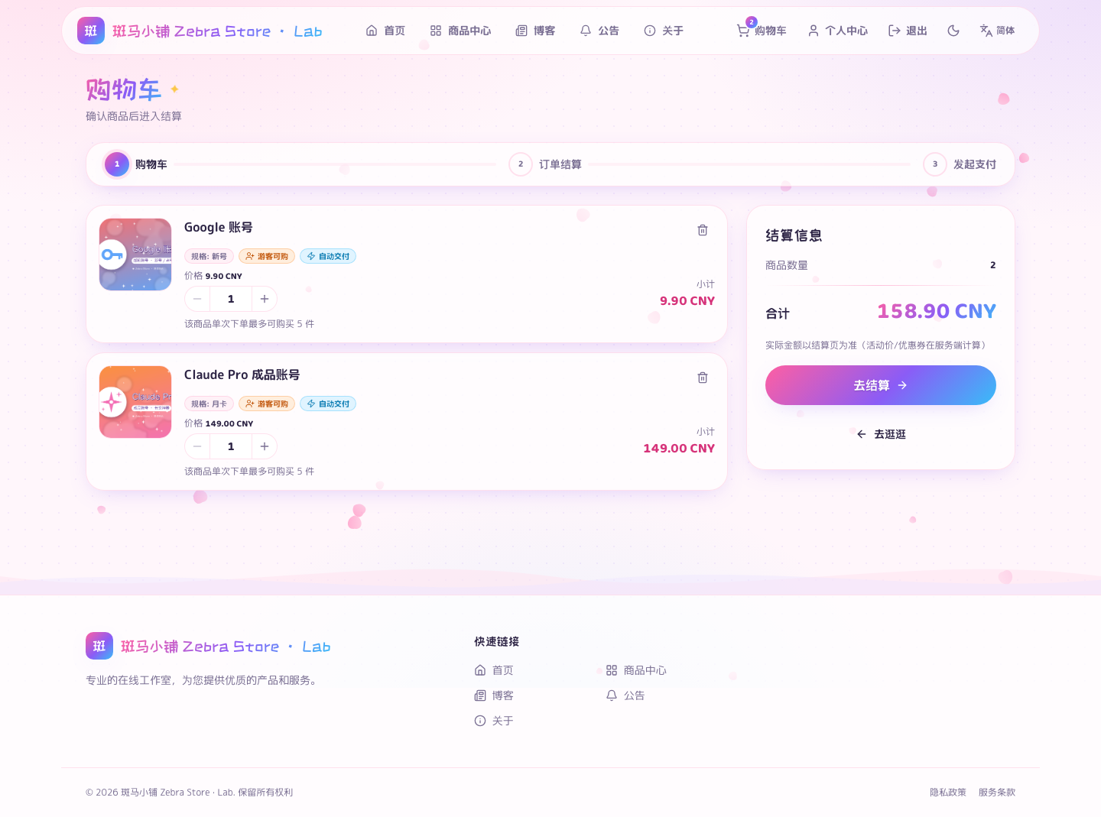Click the footer brand text Zebra Store Lab
The height and width of the screenshot is (817, 1101).
click(226, 647)
